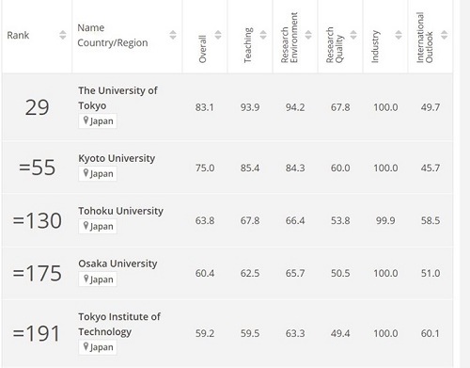The image size is (470, 368).
Task: Sort by Research Environment arrows
Action: (308, 35)
